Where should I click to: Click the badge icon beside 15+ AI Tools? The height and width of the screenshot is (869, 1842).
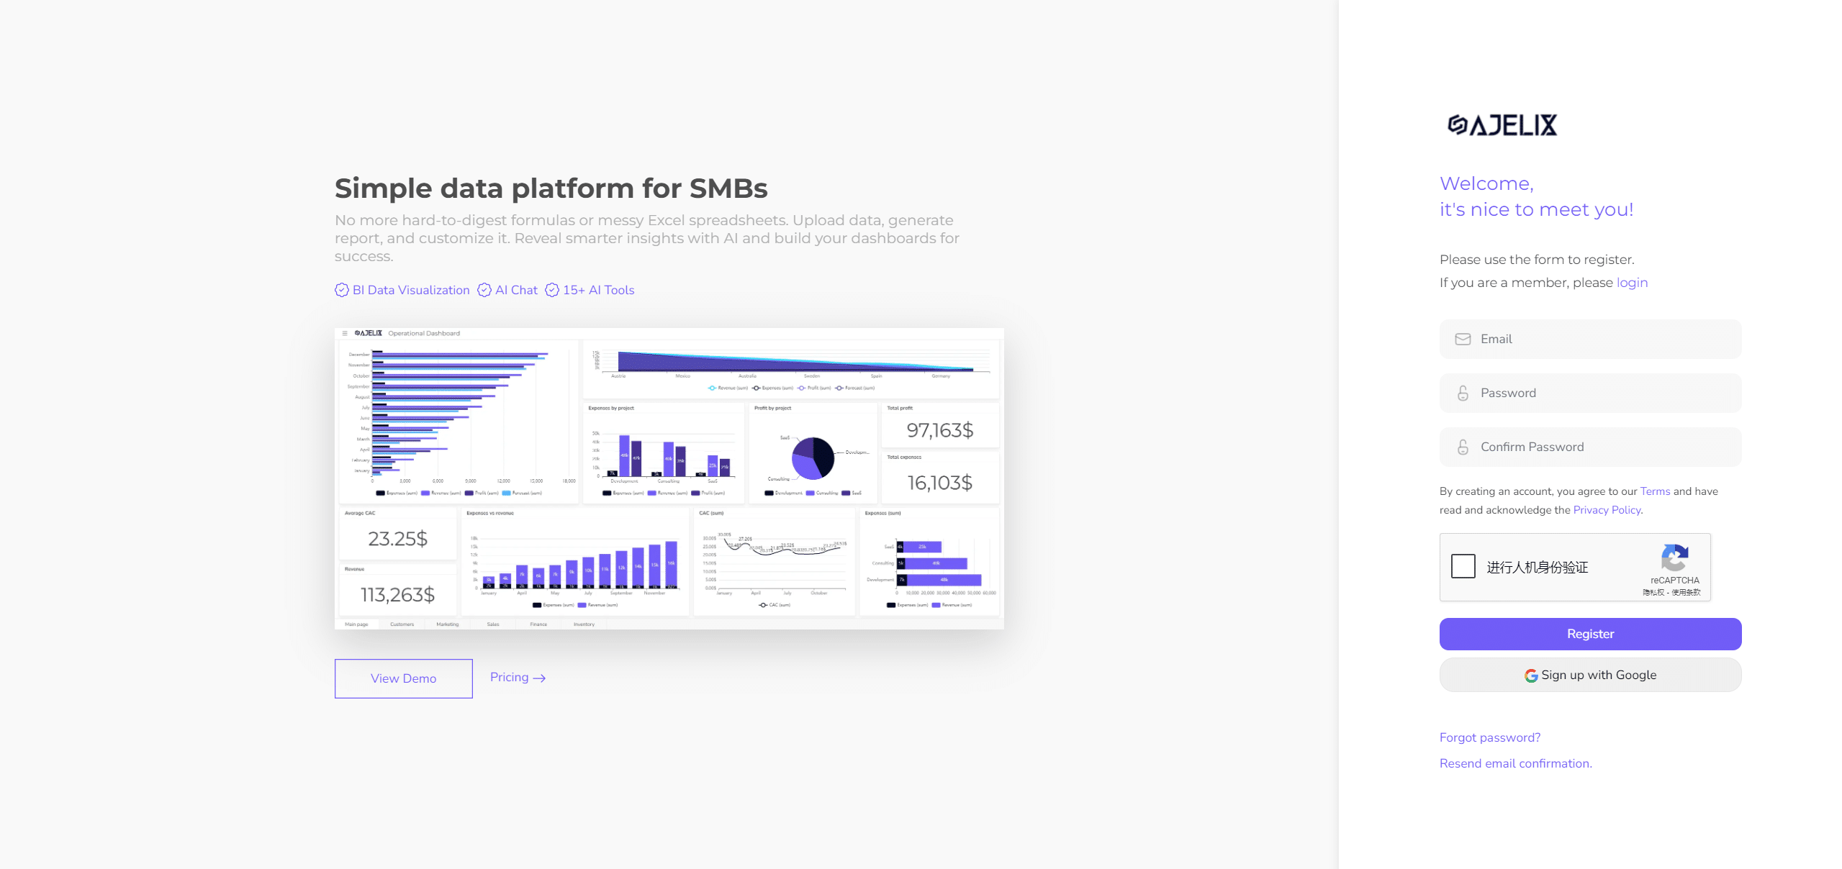(x=552, y=290)
